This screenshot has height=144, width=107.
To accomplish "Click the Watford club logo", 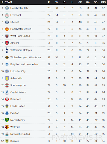I will tap(7, 127).
